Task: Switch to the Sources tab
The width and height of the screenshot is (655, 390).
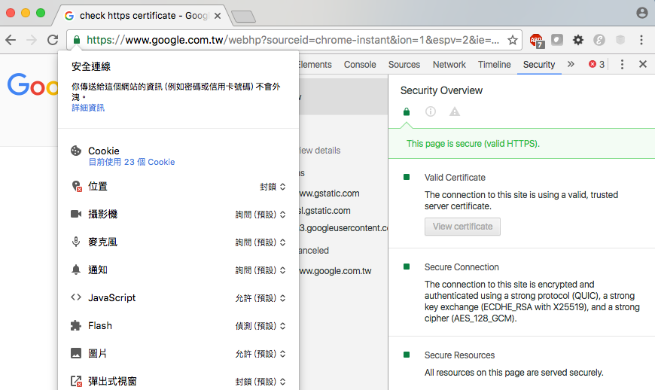Action: coord(404,65)
